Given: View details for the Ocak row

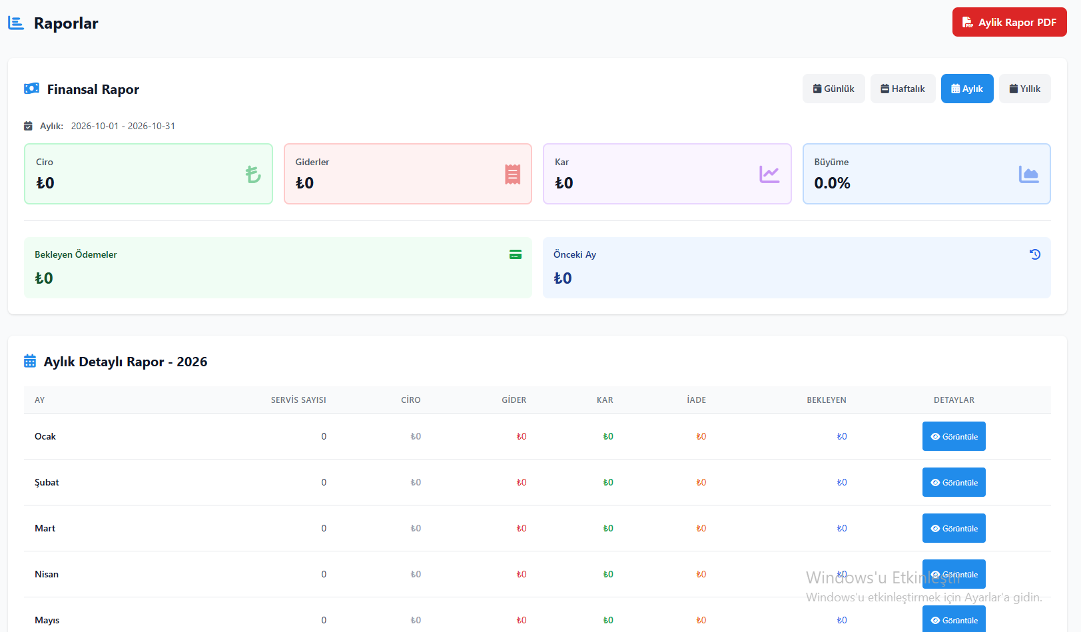Looking at the screenshot, I should click(x=954, y=436).
